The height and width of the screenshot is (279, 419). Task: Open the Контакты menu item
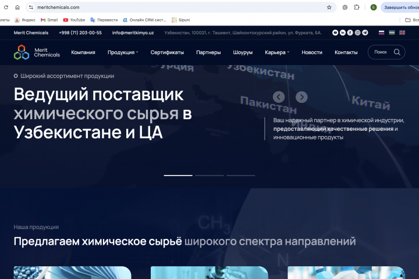[346, 52]
